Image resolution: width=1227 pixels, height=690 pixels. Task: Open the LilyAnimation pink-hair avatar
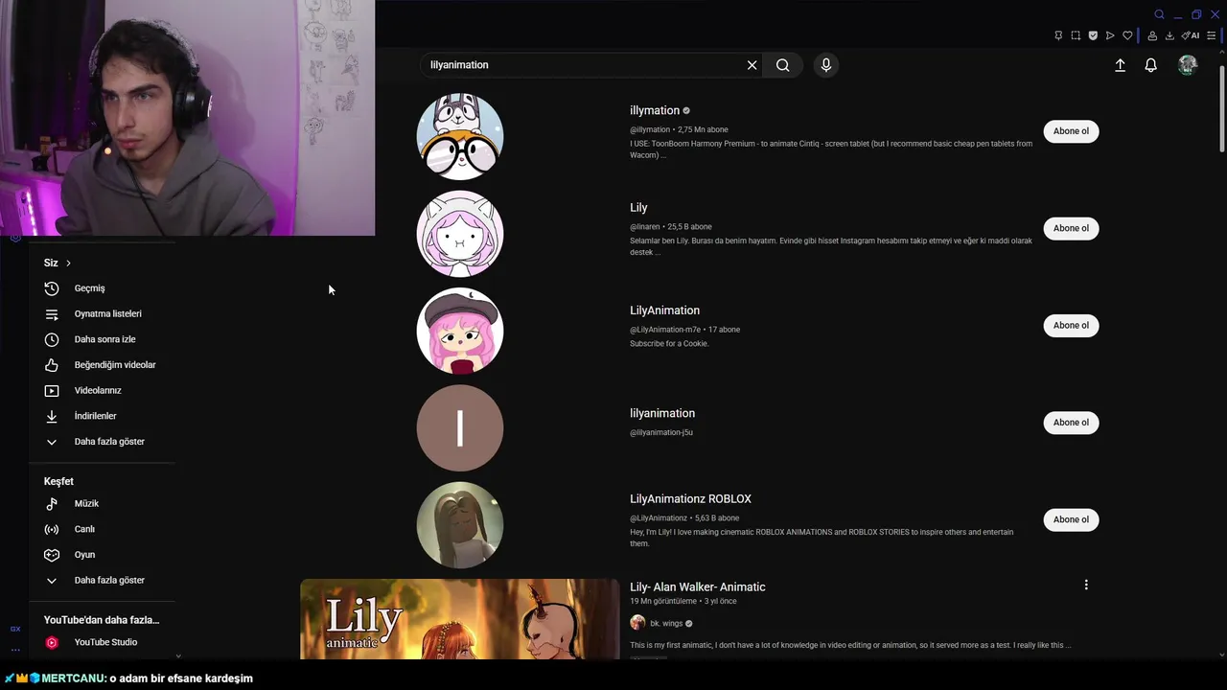pos(460,331)
